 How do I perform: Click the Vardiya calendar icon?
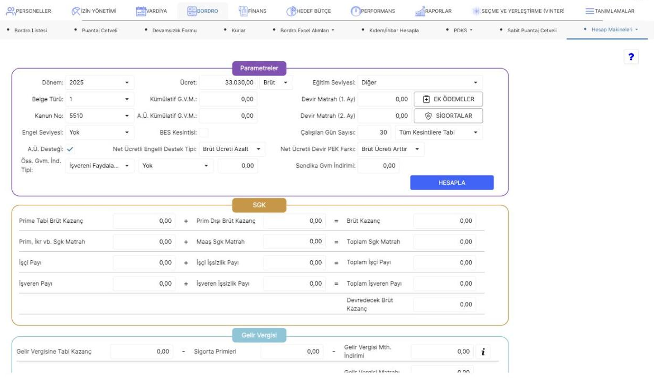point(141,11)
